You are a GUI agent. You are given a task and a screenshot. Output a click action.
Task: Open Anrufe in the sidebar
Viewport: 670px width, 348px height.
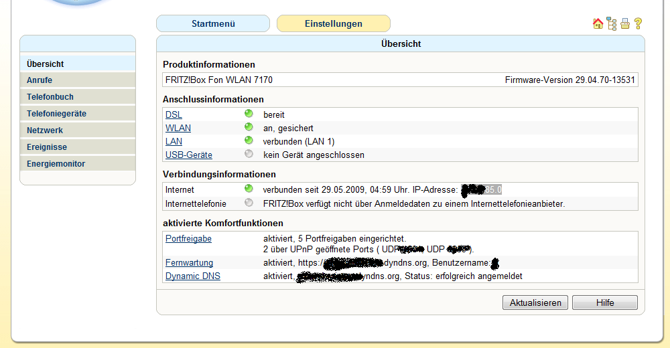click(x=78, y=80)
